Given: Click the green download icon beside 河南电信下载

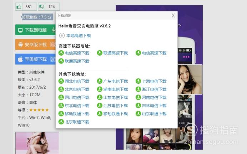Looking at the screenshot, I should [138, 97].
